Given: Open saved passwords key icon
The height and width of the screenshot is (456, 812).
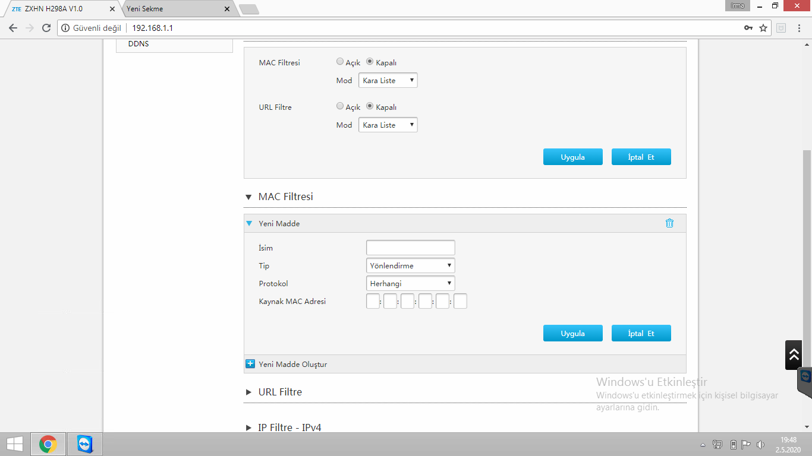Looking at the screenshot, I should [x=748, y=28].
